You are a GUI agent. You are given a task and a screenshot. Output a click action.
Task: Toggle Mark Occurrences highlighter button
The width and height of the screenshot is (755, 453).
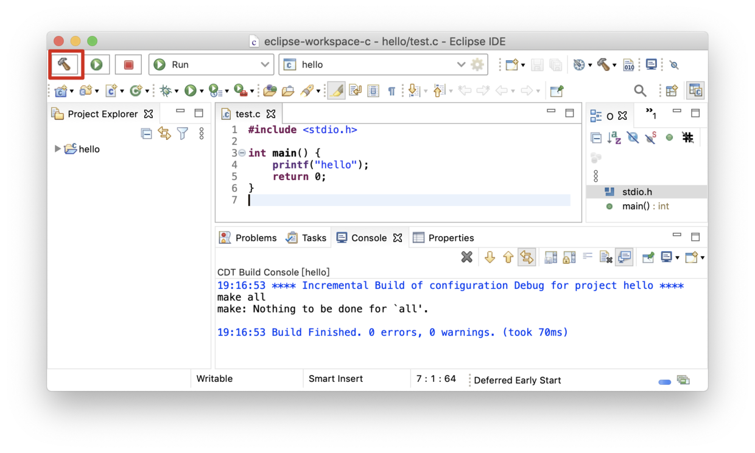point(336,91)
